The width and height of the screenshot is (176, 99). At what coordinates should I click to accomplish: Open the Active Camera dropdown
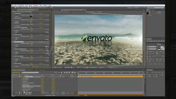point(94,67)
